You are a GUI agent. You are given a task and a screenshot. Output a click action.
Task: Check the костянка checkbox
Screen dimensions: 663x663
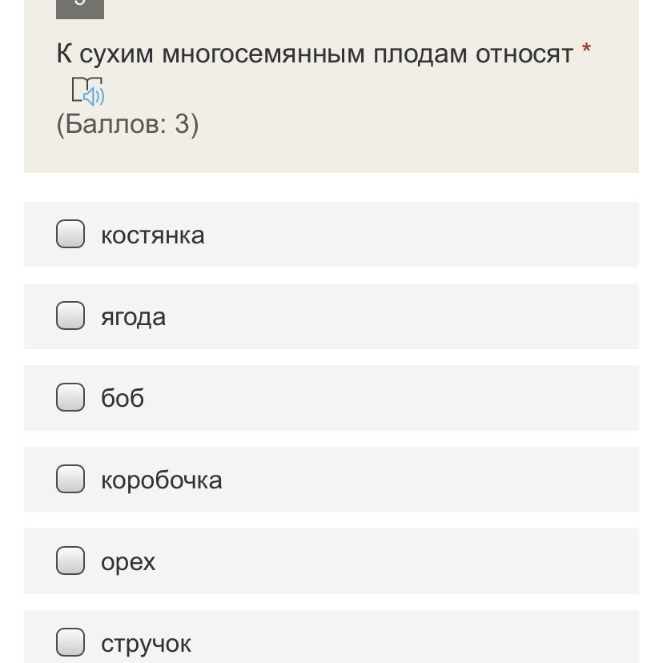coord(70,234)
